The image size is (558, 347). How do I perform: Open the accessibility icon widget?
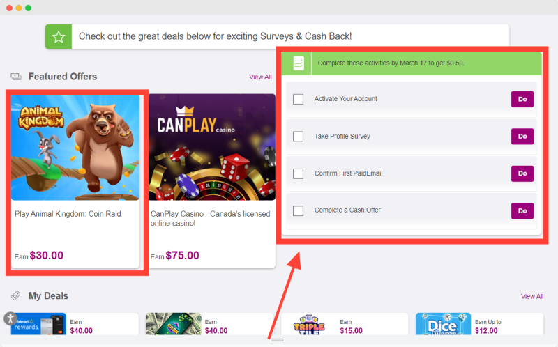coord(10,318)
